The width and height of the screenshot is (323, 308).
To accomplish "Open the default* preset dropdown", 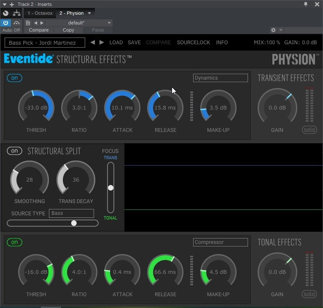I will 79,23.
